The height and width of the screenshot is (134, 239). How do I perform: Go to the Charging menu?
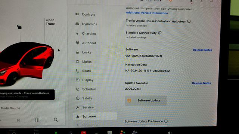coord(86,33)
